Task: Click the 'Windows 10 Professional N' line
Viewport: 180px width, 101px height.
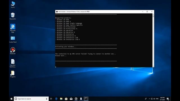Action: coord(67,29)
